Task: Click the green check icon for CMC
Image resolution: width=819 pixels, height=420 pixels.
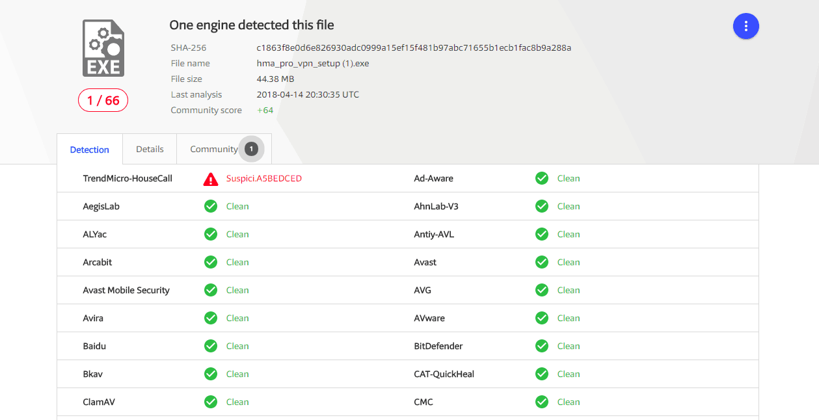Action: coord(542,402)
